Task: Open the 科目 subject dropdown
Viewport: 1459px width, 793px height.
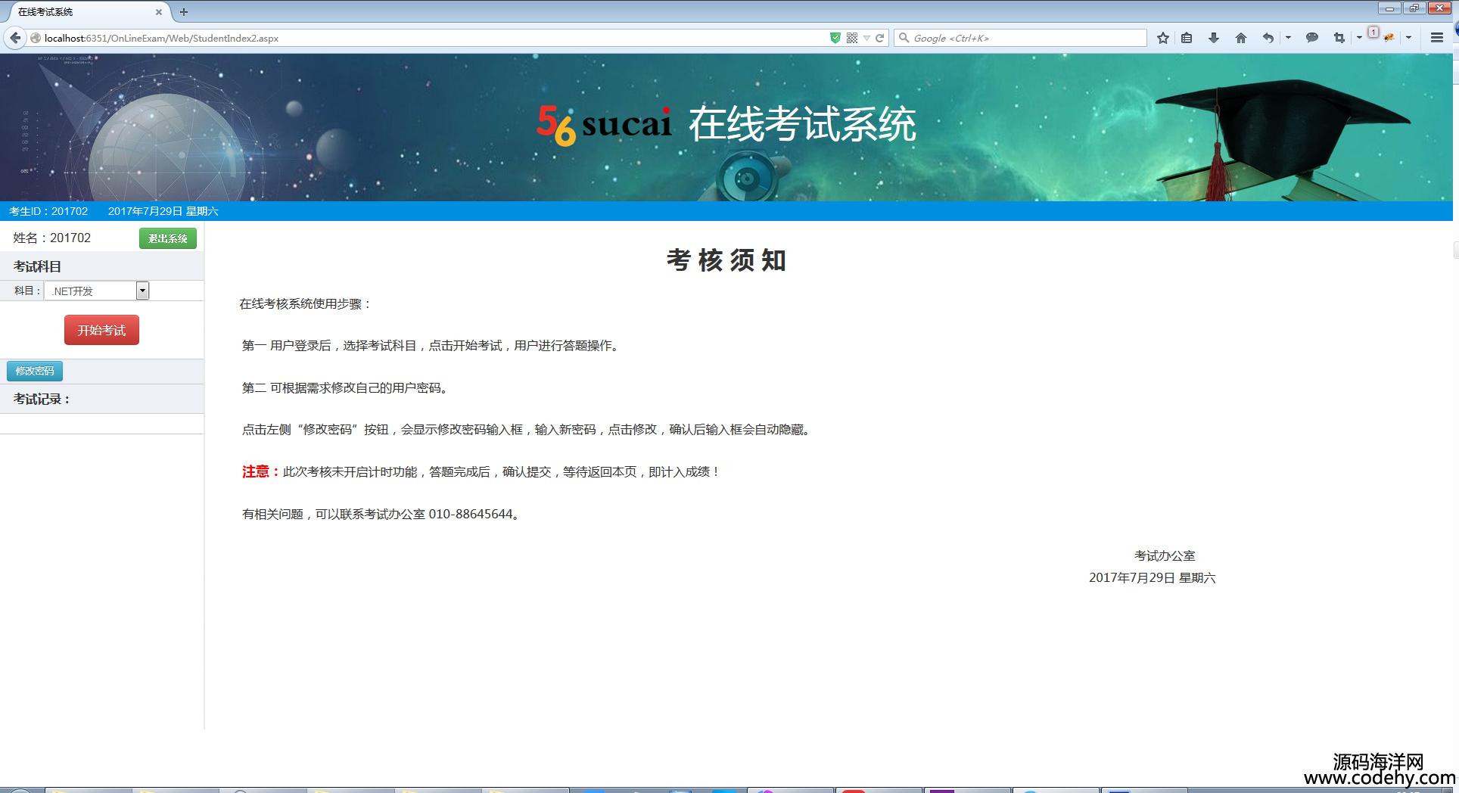Action: 97,291
